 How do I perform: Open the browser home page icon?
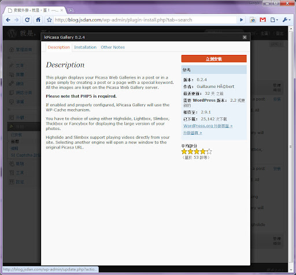click(x=38, y=20)
